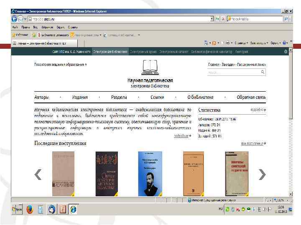Image resolution: width=301 pixels, height=225 pixels.
Task: Open the recent pages dropdown by Forward button
Action: click(25, 19)
